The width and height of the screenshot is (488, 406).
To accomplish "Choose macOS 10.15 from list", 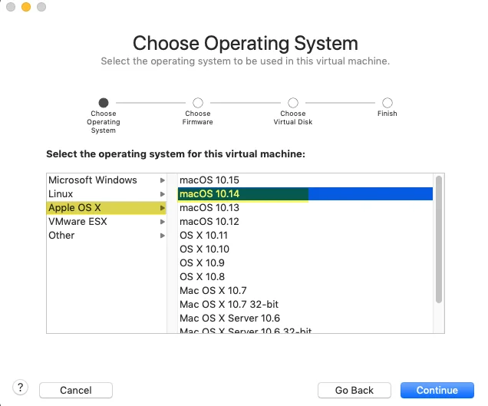I will pos(305,180).
